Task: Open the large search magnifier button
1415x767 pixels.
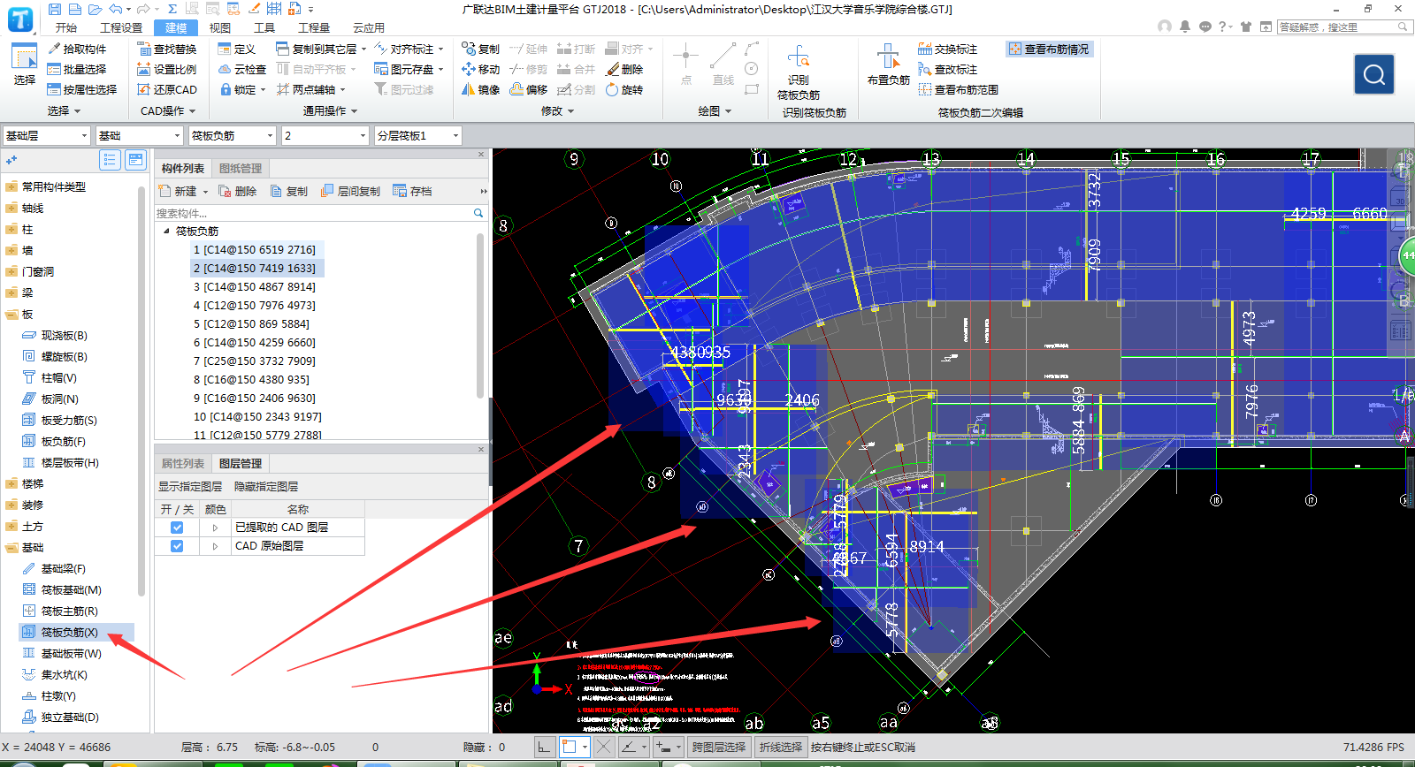Action: click(1374, 74)
